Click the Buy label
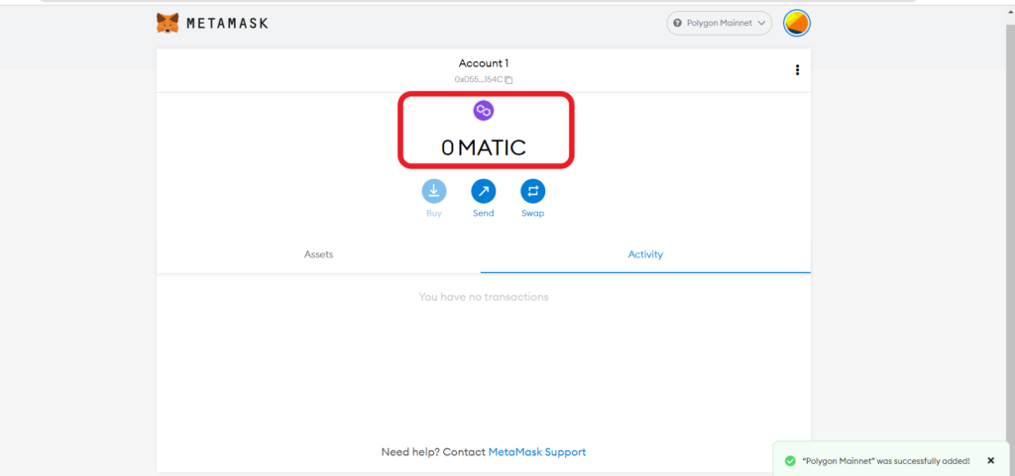Viewport: 1015px width, 476px height. pos(434,213)
